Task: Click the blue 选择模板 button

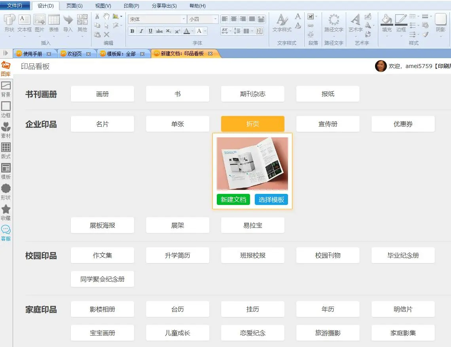Action: click(x=271, y=200)
